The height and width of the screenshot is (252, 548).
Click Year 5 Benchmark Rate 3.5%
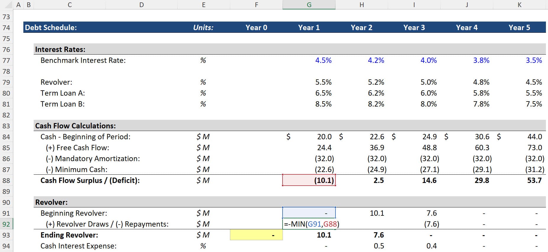tap(534, 60)
